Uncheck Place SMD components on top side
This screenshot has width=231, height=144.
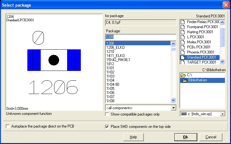(107, 127)
